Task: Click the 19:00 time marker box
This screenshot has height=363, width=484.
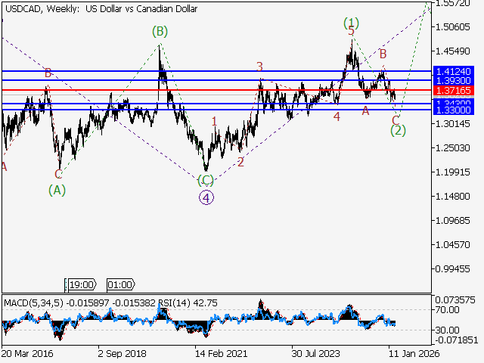Action: (81, 284)
